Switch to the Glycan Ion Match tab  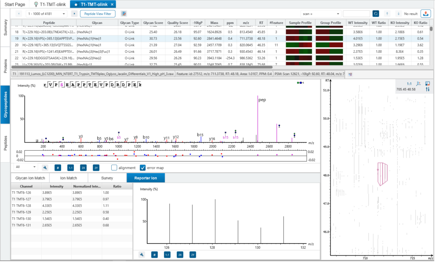30,178
